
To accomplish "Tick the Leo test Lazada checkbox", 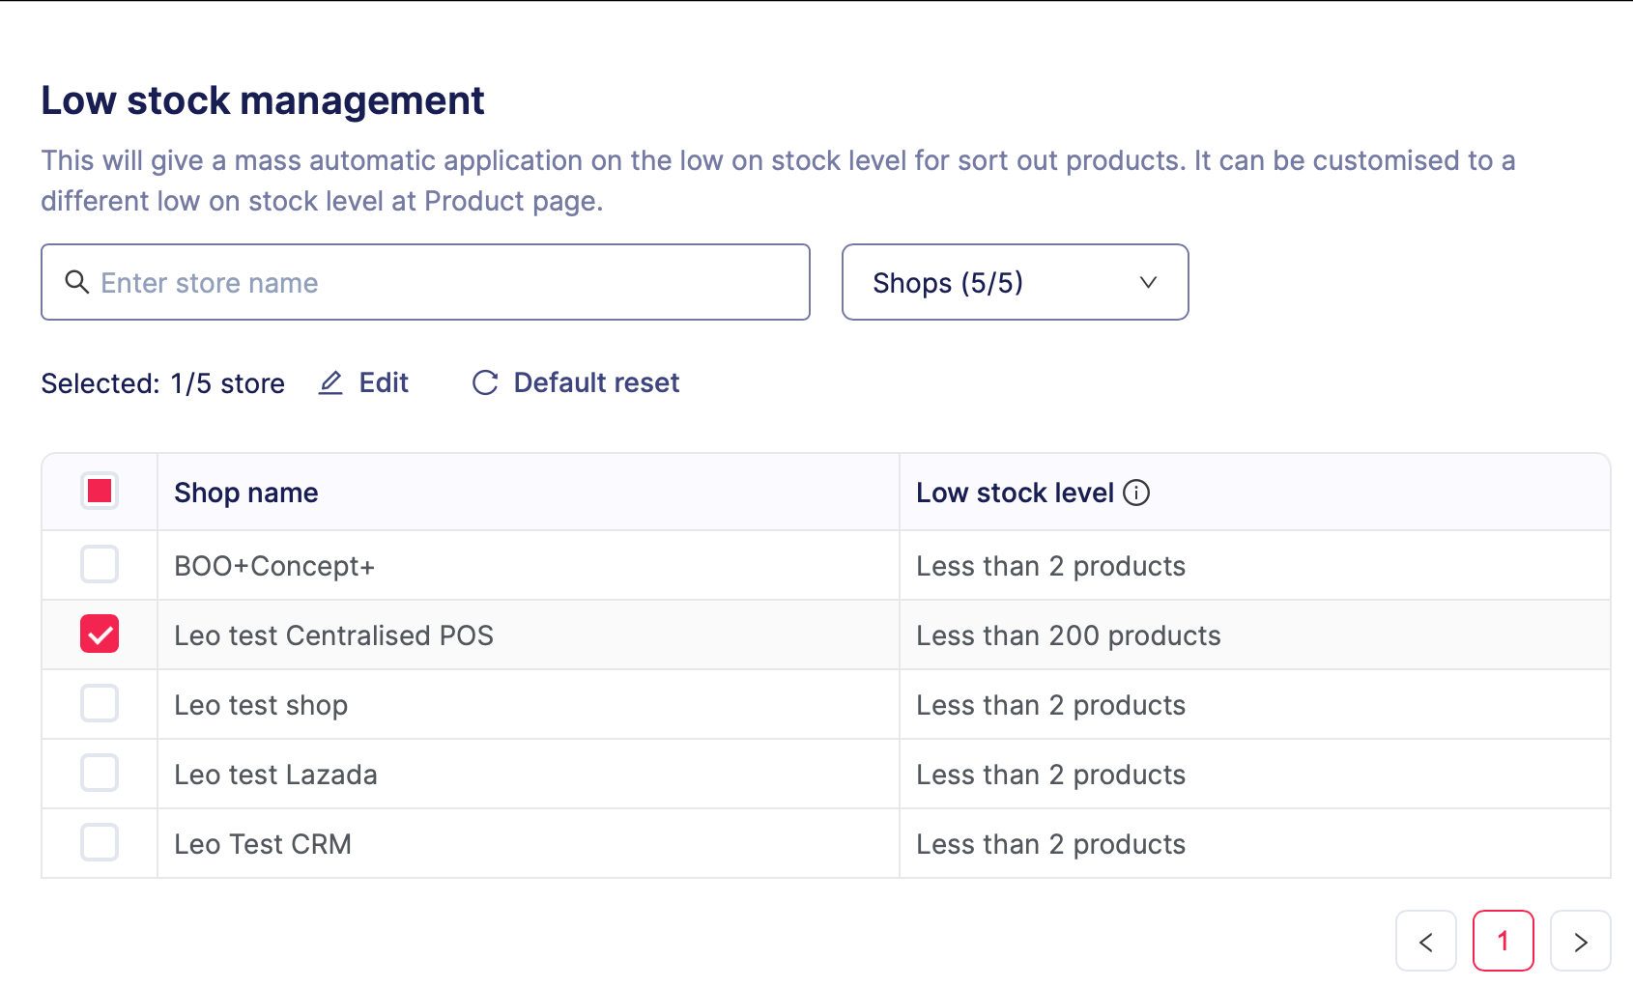I will 100,774.
